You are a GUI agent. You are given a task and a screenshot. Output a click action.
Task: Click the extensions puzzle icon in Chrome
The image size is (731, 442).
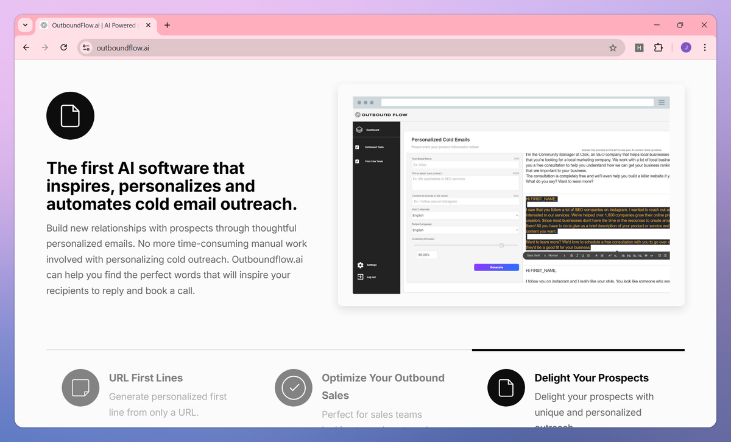click(x=659, y=47)
